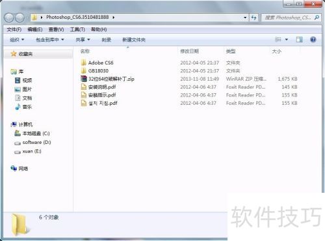
Task: Click the folder icon in address bar
Action: 34,18
